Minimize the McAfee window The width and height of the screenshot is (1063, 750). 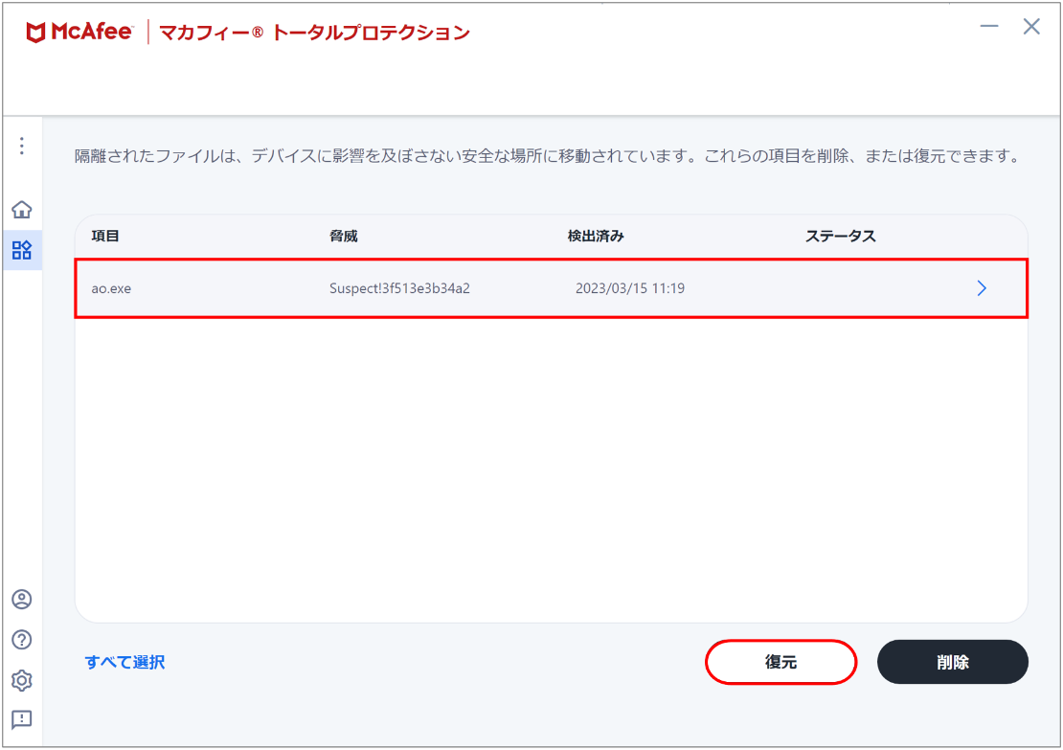(990, 27)
